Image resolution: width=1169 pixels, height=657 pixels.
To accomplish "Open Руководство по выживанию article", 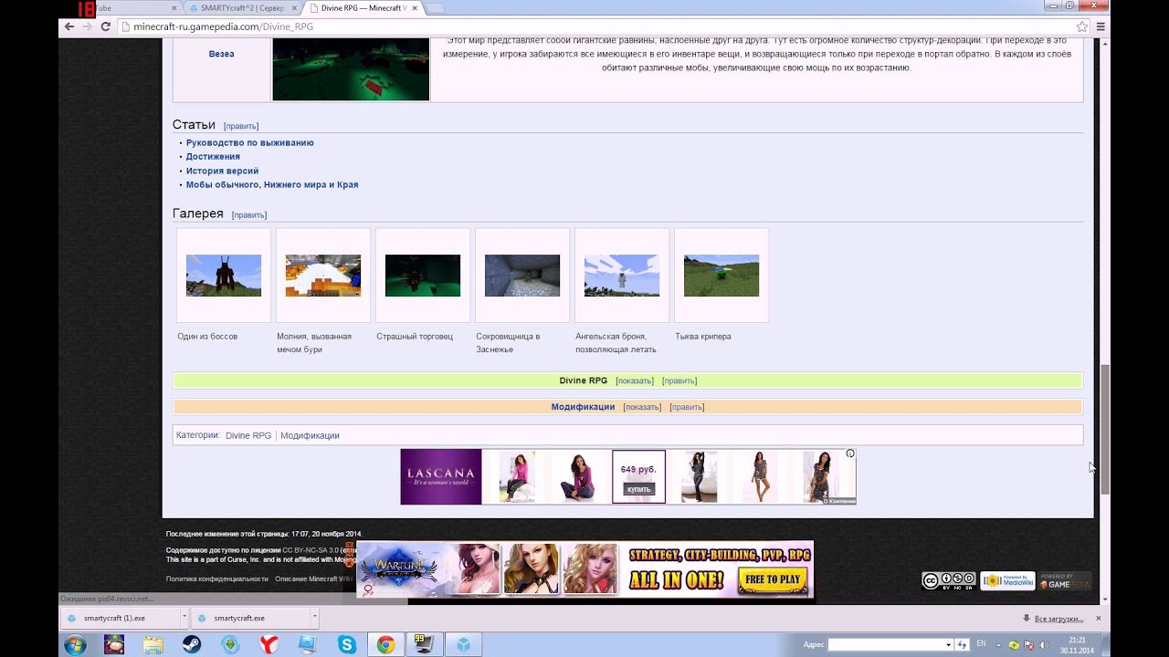I will (x=250, y=142).
